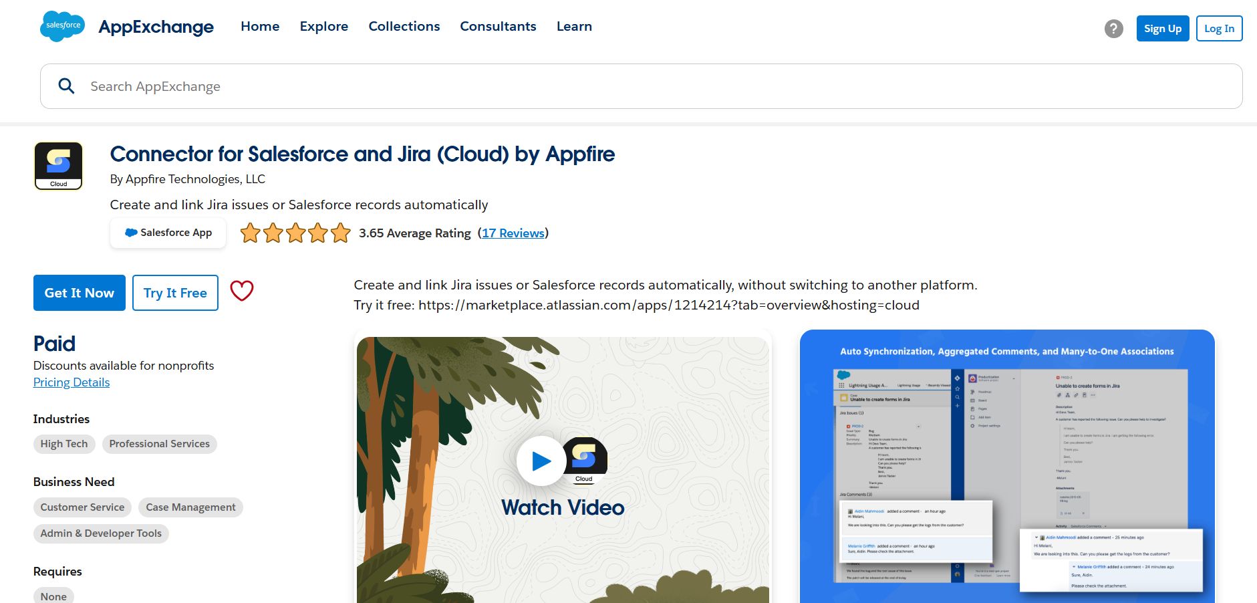Open the Consultants page
Screen dimensions: 1257x603
click(x=498, y=26)
